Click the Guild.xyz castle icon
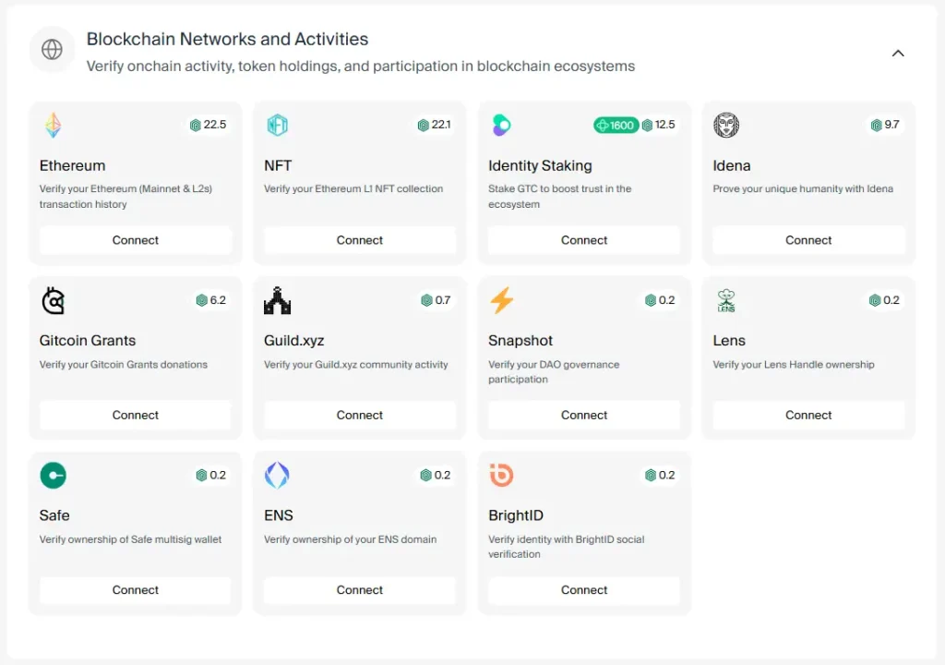 277,300
